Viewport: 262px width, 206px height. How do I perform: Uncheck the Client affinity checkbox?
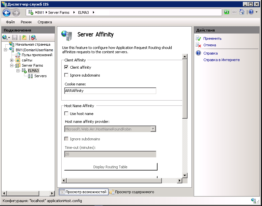coord(66,67)
